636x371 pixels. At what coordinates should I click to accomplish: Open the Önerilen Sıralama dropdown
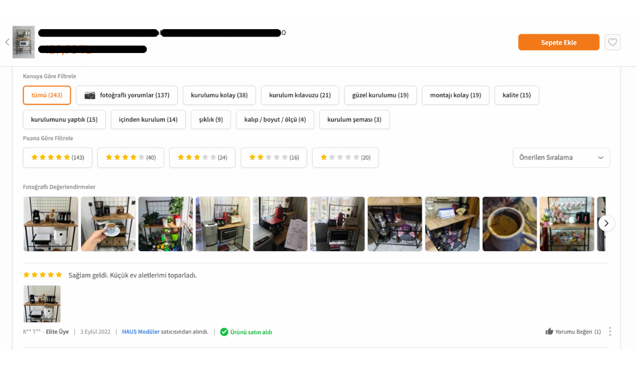(x=561, y=157)
